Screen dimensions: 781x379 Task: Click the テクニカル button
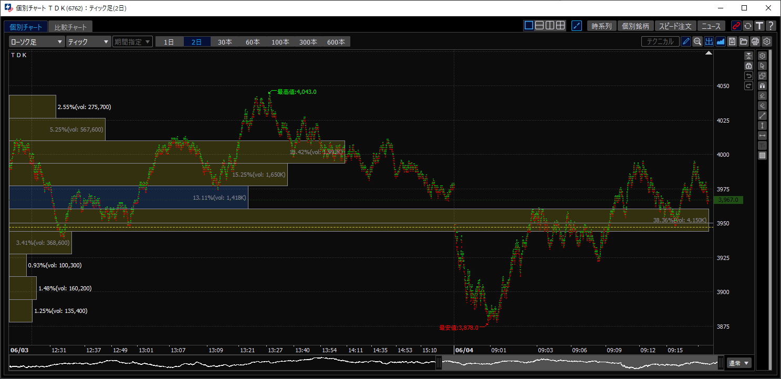[660, 42]
